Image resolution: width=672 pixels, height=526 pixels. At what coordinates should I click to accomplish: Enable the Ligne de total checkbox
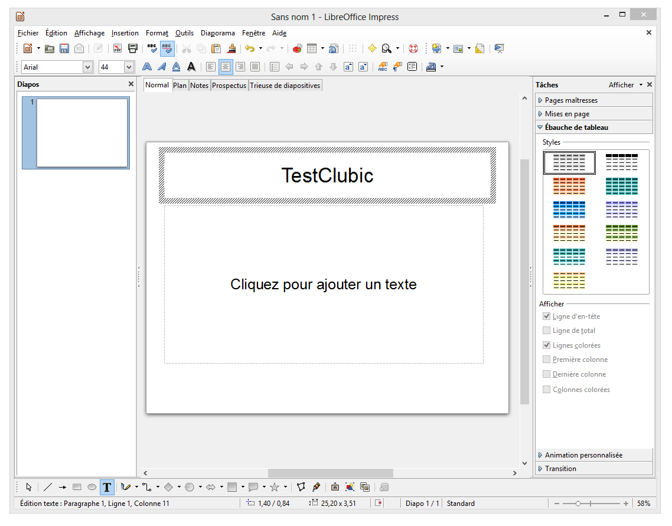[546, 330]
